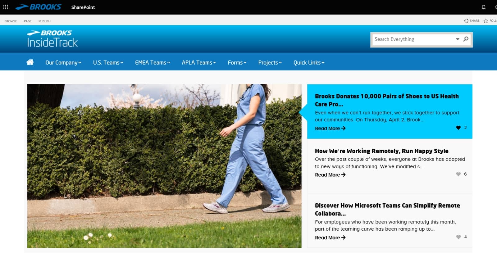Expand the U.S. Teams menu
The height and width of the screenshot is (271, 497).
coord(108,62)
